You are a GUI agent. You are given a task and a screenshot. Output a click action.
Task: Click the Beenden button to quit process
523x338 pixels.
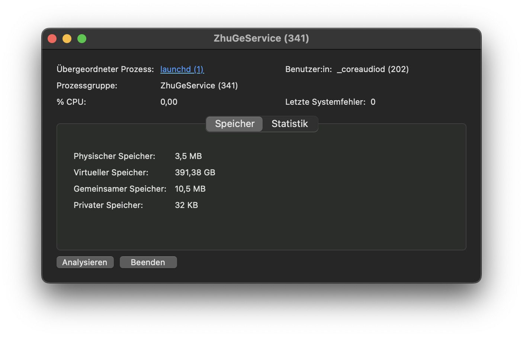click(x=148, y=262)
